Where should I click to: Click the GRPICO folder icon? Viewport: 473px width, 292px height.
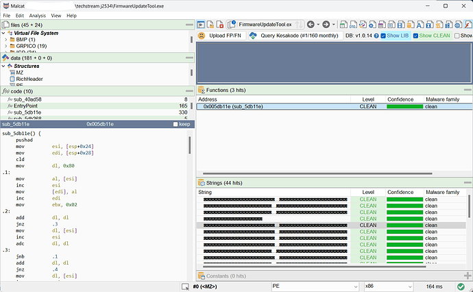coord(12,46)
